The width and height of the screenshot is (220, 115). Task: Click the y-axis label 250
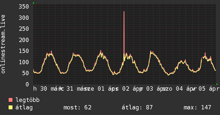(24, 29)
